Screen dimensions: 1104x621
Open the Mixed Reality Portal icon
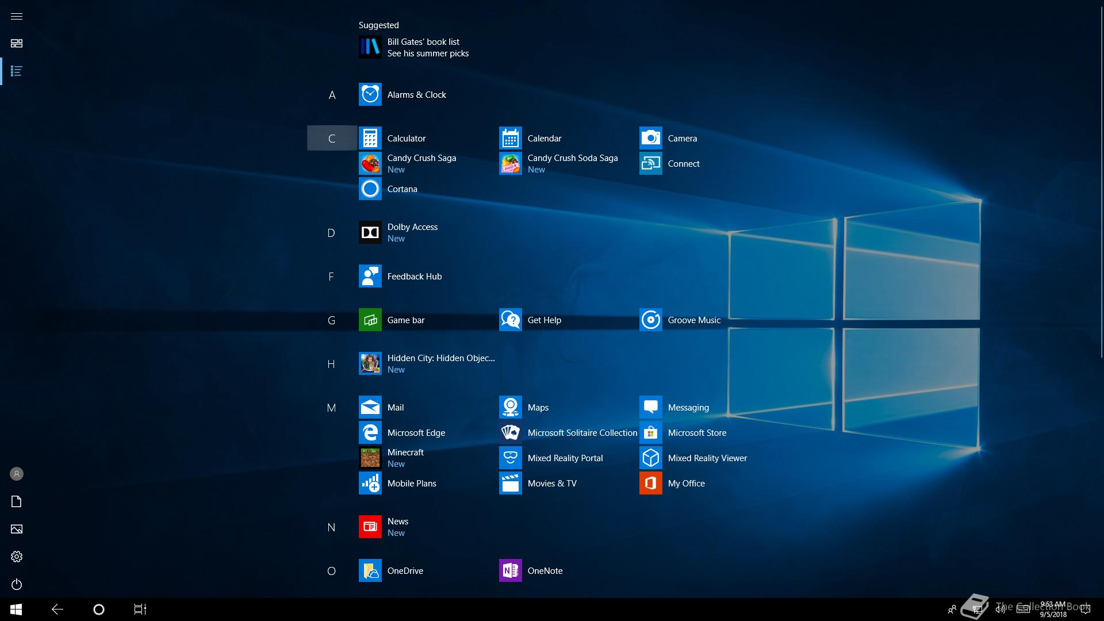[510, 458]
